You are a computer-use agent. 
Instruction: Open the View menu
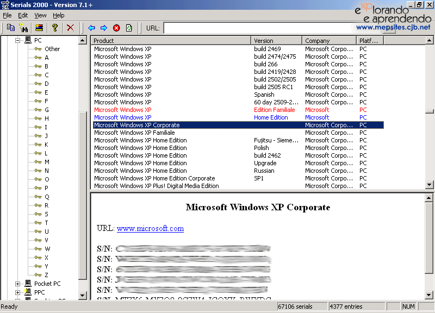pos(40,15)
